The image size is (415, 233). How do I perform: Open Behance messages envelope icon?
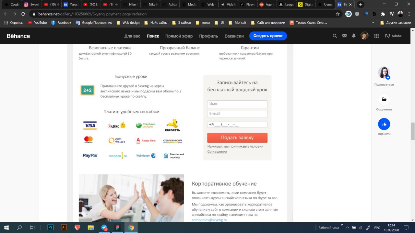point(344,36)
